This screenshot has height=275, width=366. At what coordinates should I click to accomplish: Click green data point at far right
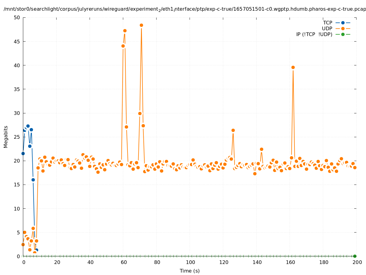tap(355, 256)
